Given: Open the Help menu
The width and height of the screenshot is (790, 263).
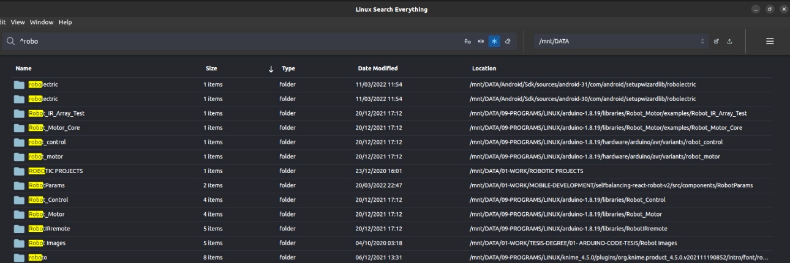Looking at the screenshot, I should point(65,22).
